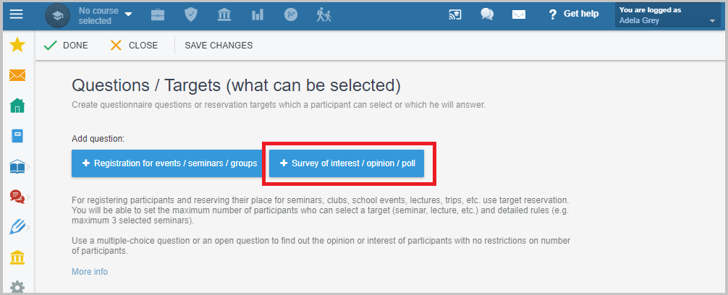The height and width of the screenshot is (295, 728).
Task: Click the screen cast presentation icon
Action: click(x=455, y=14)
